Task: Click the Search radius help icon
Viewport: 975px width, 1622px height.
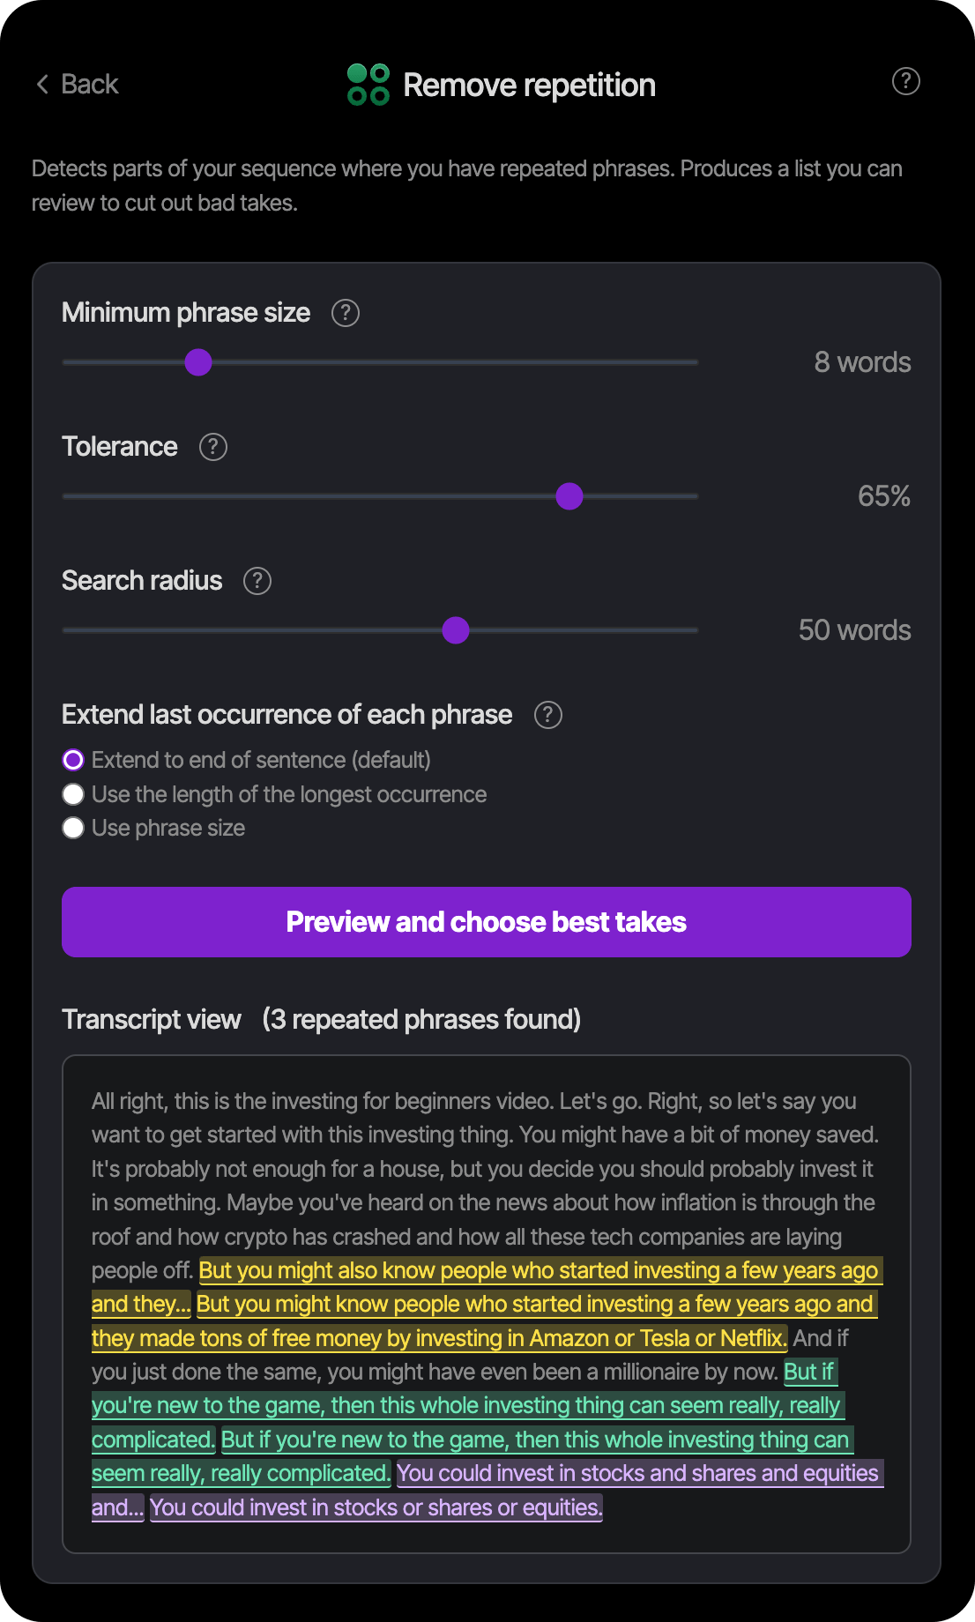Action: [257, 581]
